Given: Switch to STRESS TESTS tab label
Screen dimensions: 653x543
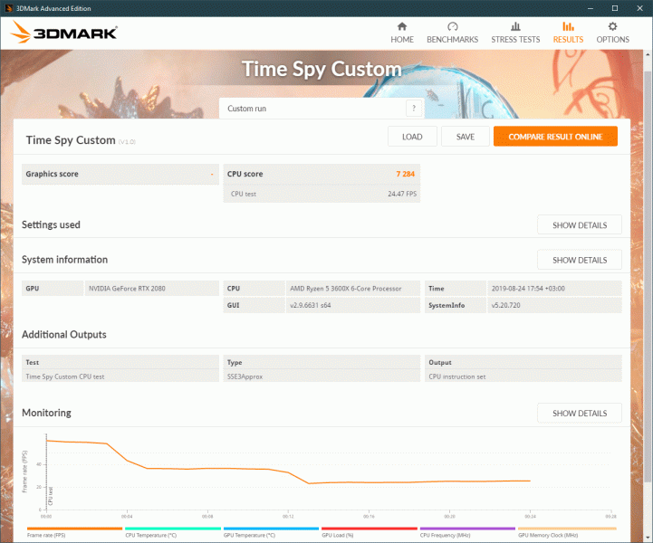Looking at the screenshot, I should pyautogui.click(x=515, y=40).
